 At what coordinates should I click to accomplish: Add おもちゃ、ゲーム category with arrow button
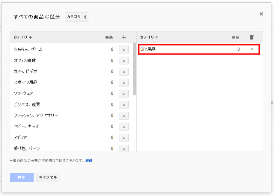click(x=123, y=49)
